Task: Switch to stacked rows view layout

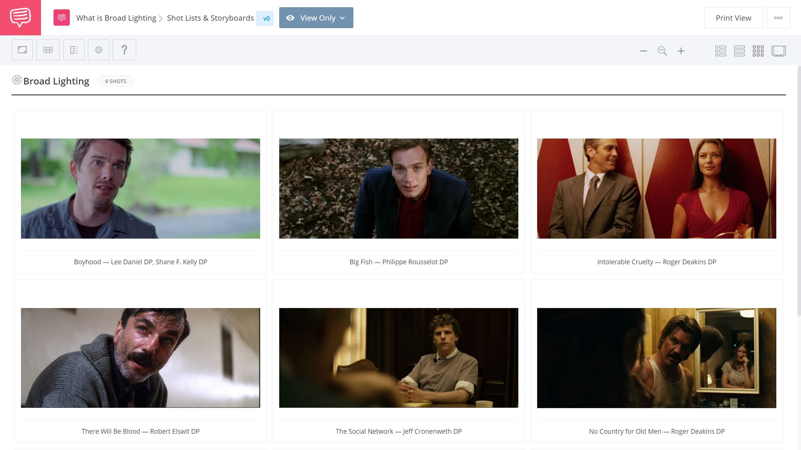Action: click(739, 51)
